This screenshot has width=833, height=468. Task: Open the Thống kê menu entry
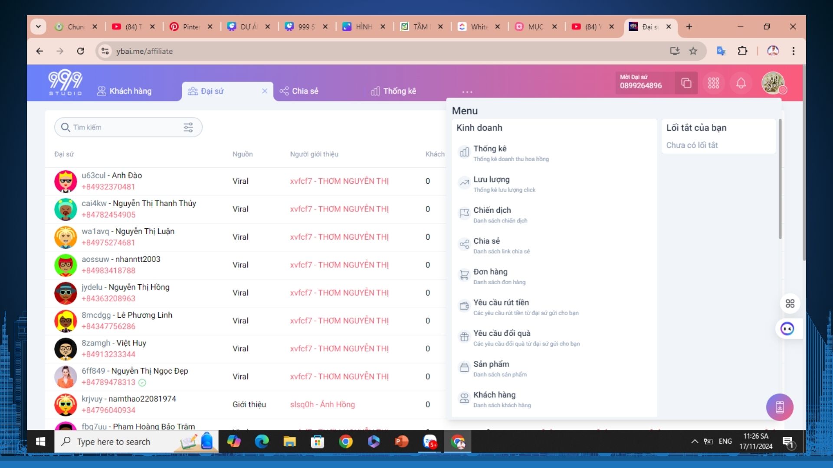click(x=503, y=153)
